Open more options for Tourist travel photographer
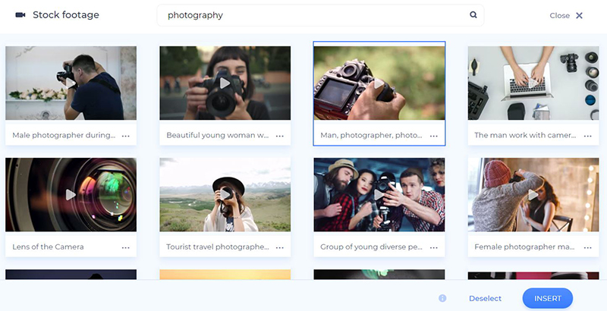The height and width of the screenshot is (311, 607). 280,247
